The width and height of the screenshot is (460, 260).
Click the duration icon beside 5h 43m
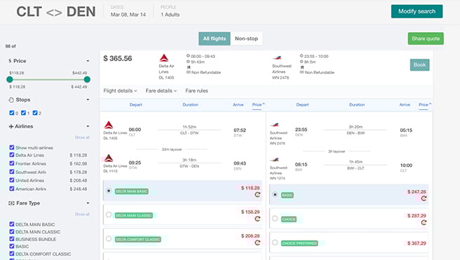tap(188, 62)
